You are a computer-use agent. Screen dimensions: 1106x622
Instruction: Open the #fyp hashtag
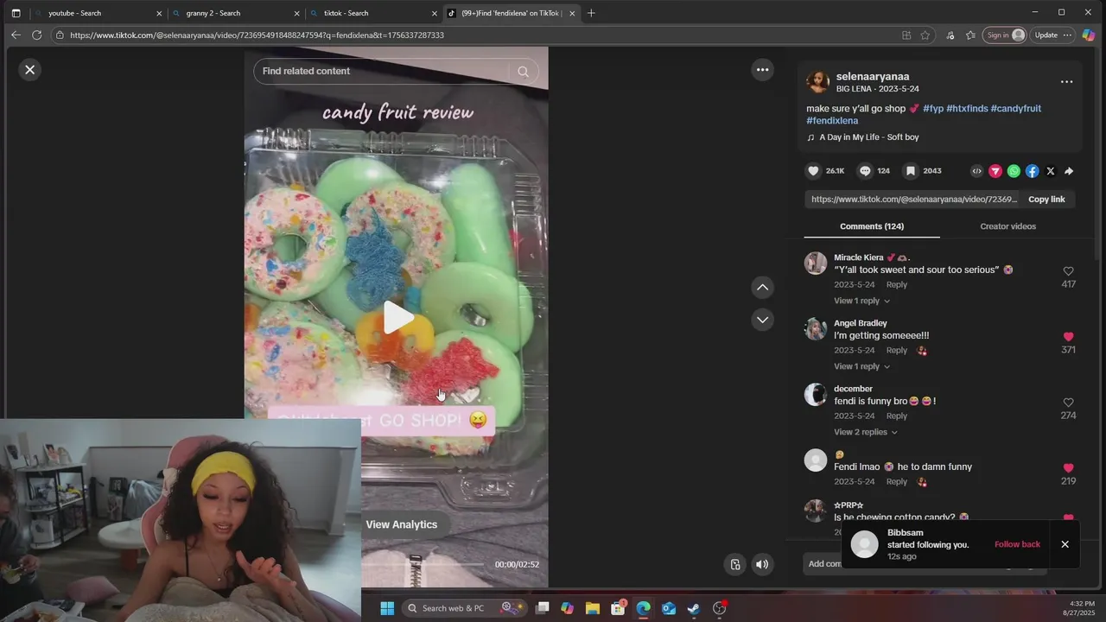point(933,109)
